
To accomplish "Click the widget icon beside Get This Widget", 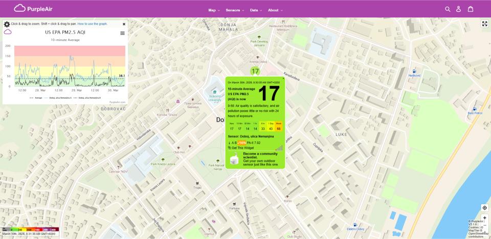I will (230, 148).
